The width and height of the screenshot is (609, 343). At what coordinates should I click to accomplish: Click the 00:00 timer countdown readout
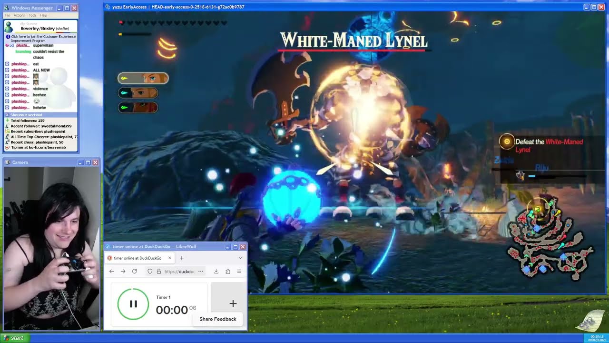pos(172,310)
